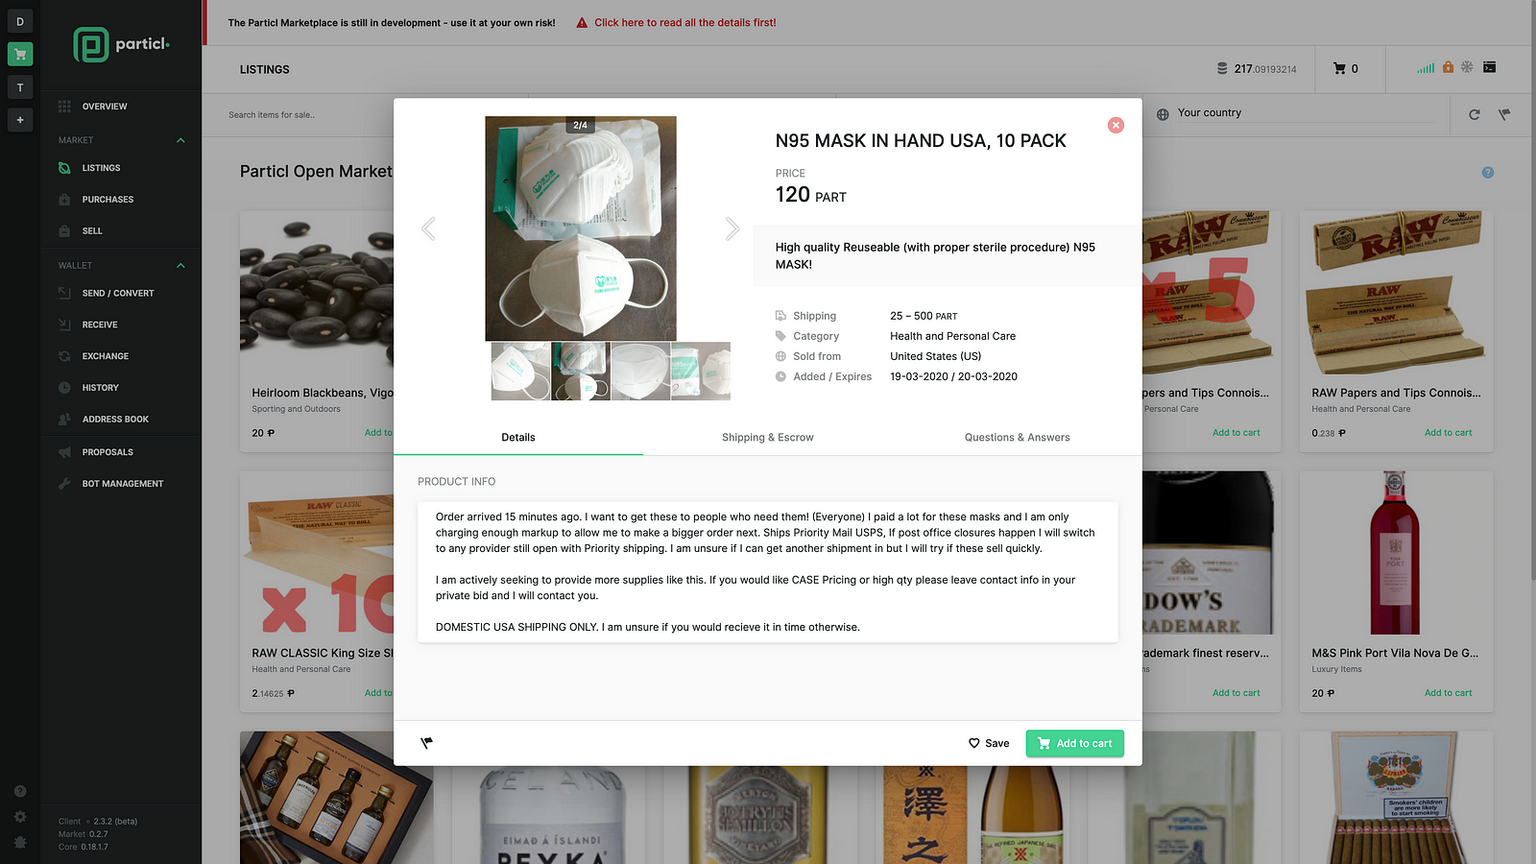Click the wallet lock status icon
The height and width of the screenshot is (864, 1536).
click(1448, 67)
